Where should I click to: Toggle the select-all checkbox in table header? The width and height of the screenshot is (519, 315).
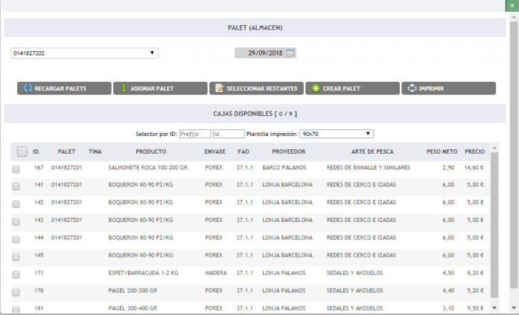point(22,152)
